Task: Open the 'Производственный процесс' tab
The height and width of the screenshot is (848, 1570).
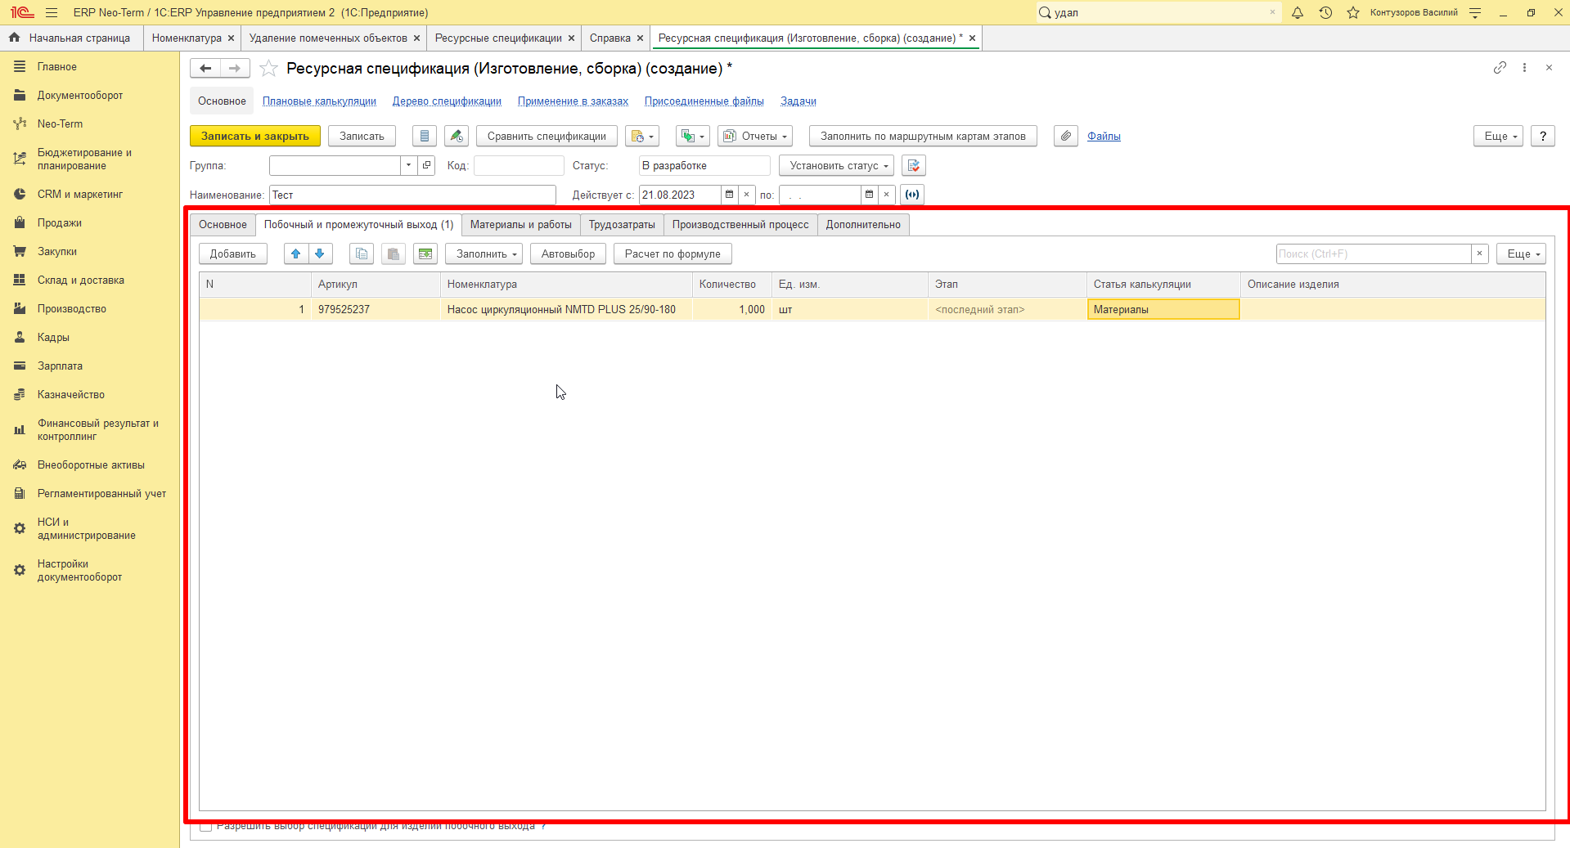Action: (x=740, y=225)
